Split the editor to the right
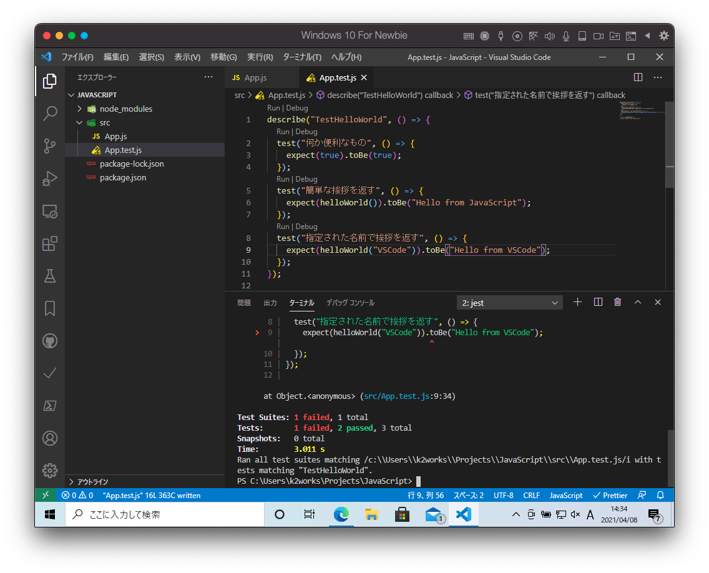 (638, 77)
